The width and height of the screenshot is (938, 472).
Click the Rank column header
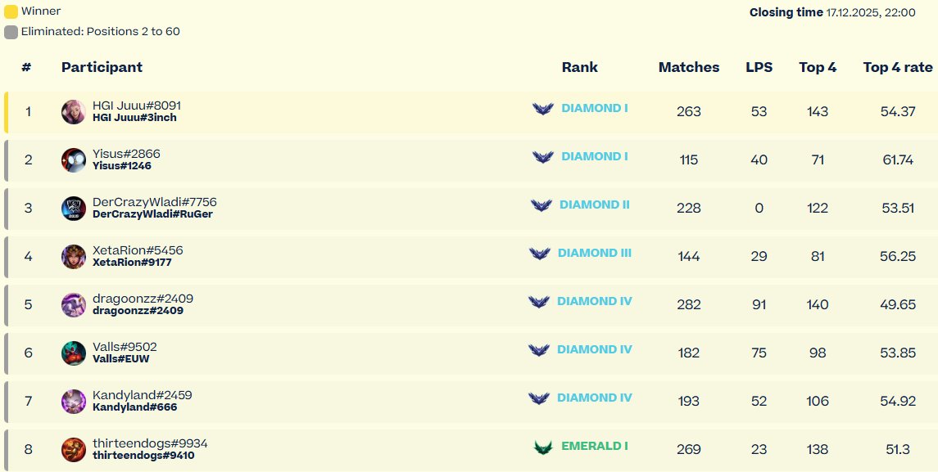[580, 68]
